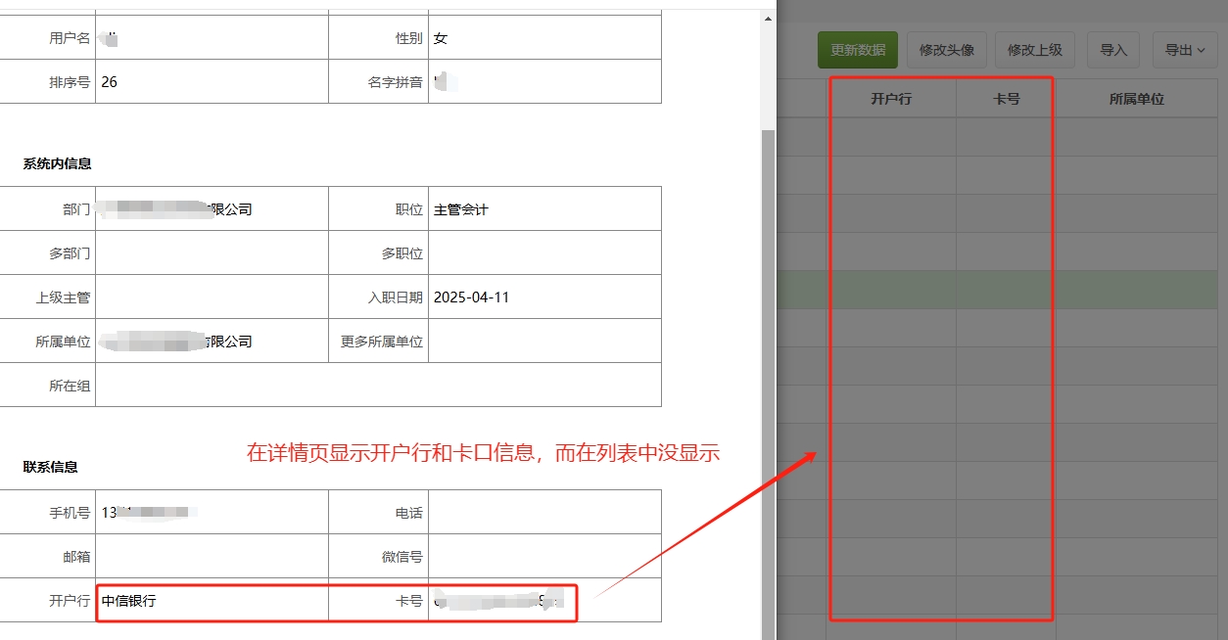Screen dimensions: 1228x640
Task: Click the detail panel vertical scrollbar
Action: 768,372
